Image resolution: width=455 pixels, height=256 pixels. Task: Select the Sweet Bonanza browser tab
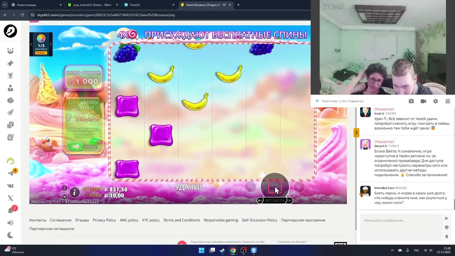point(205,5)
